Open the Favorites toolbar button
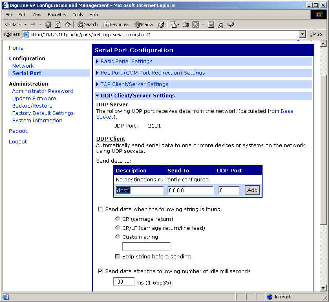This screenshot has height=302, width=329. pos(116,24)
